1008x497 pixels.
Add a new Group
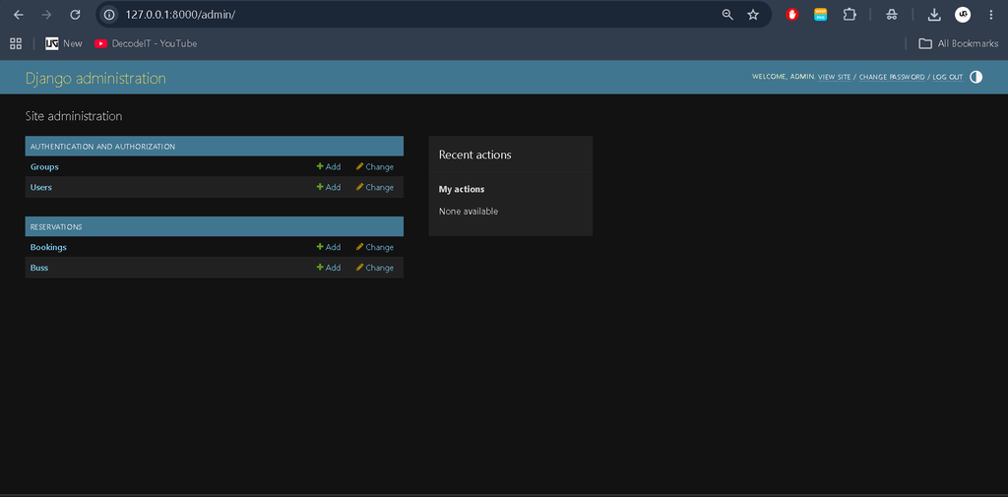click(x=329, y=166)
